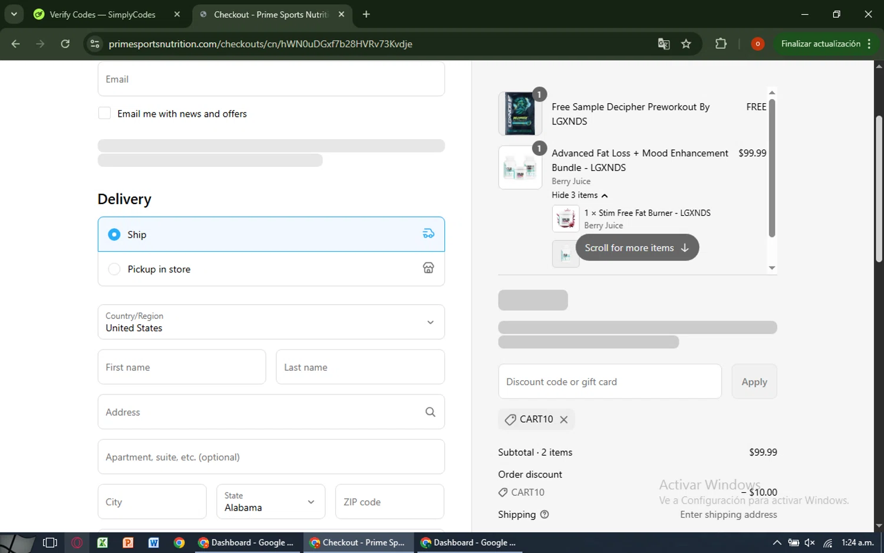Open the State dropdown showing Alabama
The image size is (884, 553).
click(271, 502)
